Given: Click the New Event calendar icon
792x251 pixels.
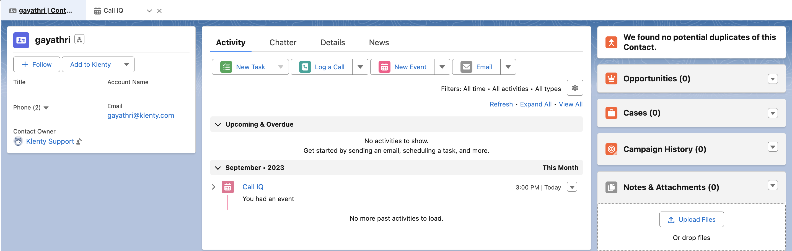Looking at the screenshot, I should [384, 67].
